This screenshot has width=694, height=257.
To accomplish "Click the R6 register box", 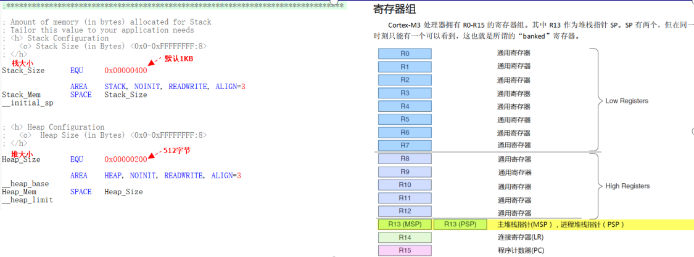I will coord(405,132).
